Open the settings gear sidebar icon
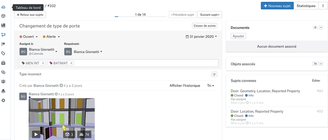 (x=3, y=100)
